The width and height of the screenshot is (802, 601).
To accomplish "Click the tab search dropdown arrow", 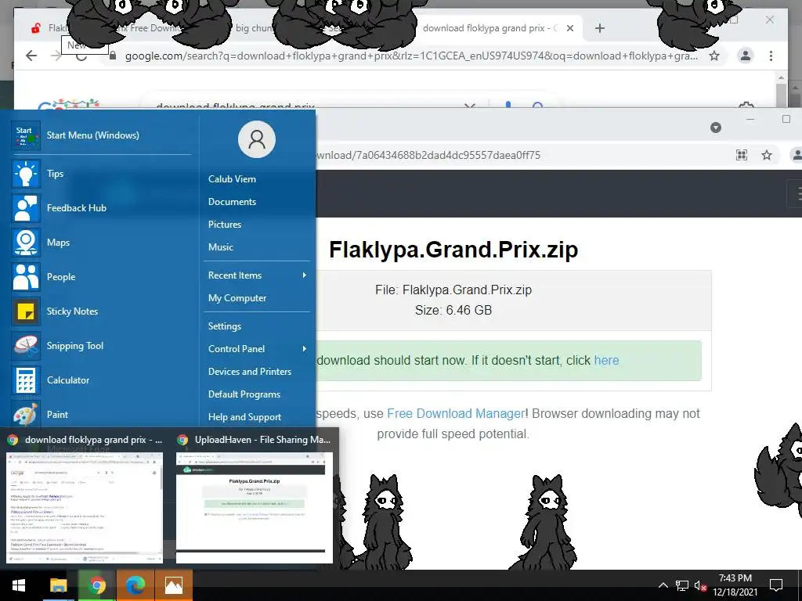I will [x=716, y=128].
